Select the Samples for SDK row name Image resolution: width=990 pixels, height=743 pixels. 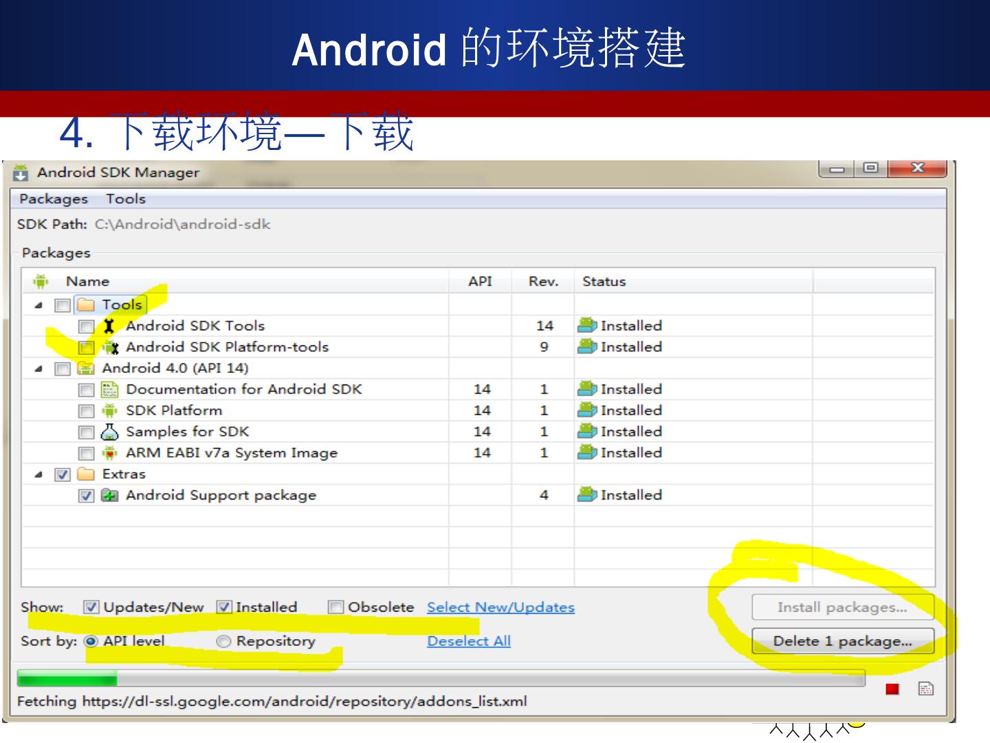(x=187, y=432)
